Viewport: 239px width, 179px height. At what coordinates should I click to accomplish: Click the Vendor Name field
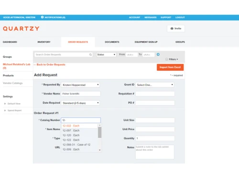coord(81,94)
